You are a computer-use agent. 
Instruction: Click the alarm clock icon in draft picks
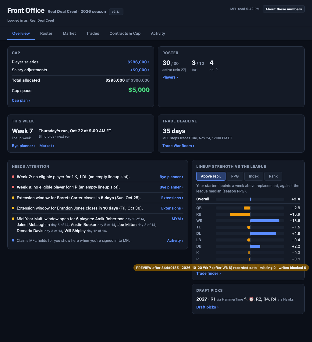[251, 299]
